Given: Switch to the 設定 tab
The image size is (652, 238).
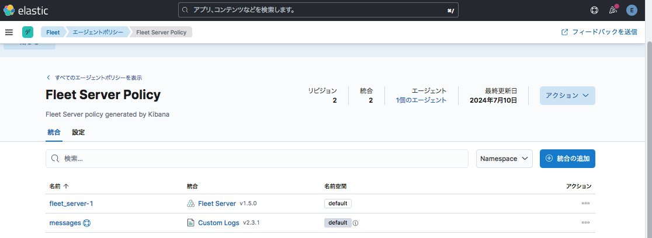Looking at the screenshot, I should pos(78,132).
